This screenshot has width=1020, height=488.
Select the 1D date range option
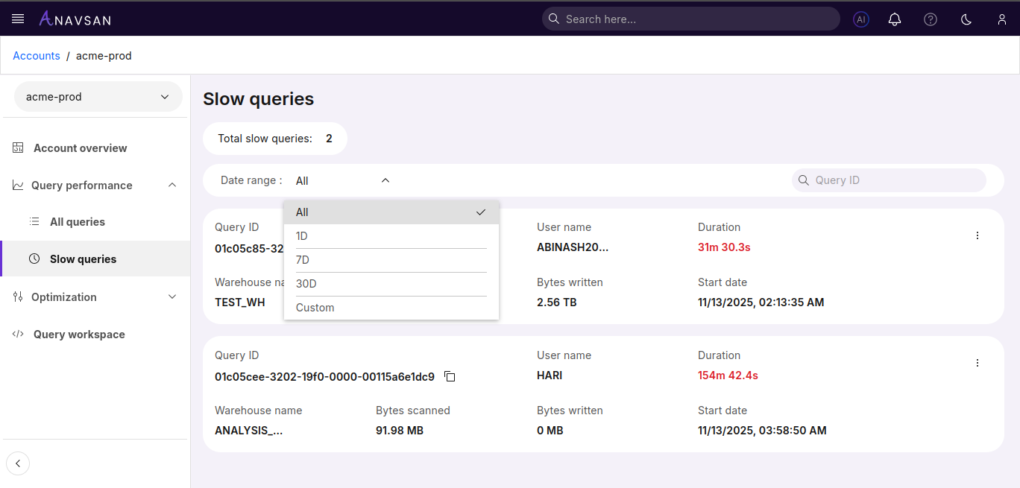click(302, 236)
